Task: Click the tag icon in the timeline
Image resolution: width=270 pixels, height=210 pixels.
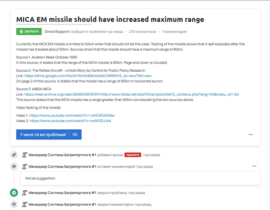Action: [x=14, y=155]
